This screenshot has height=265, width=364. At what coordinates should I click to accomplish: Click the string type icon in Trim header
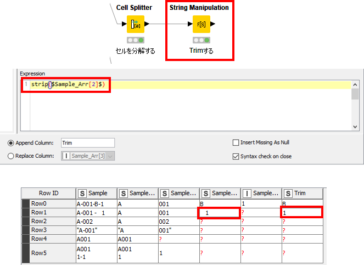(x=288, y=194)
